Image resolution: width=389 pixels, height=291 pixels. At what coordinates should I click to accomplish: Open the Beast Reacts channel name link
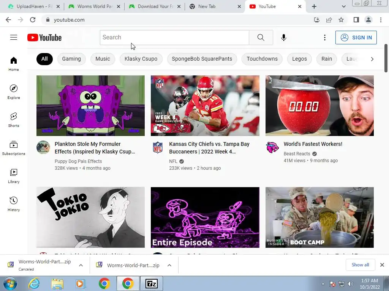(297, 154)
